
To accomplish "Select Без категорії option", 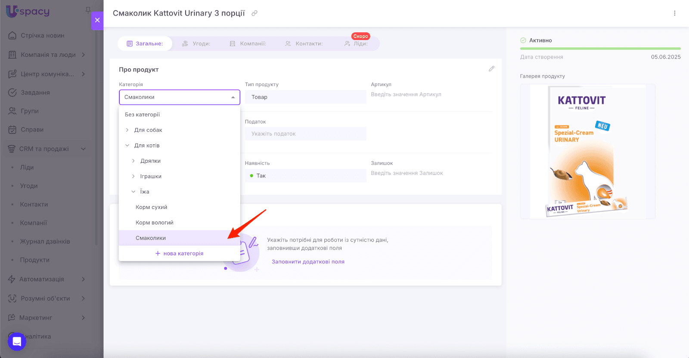I will click(180, 115).
